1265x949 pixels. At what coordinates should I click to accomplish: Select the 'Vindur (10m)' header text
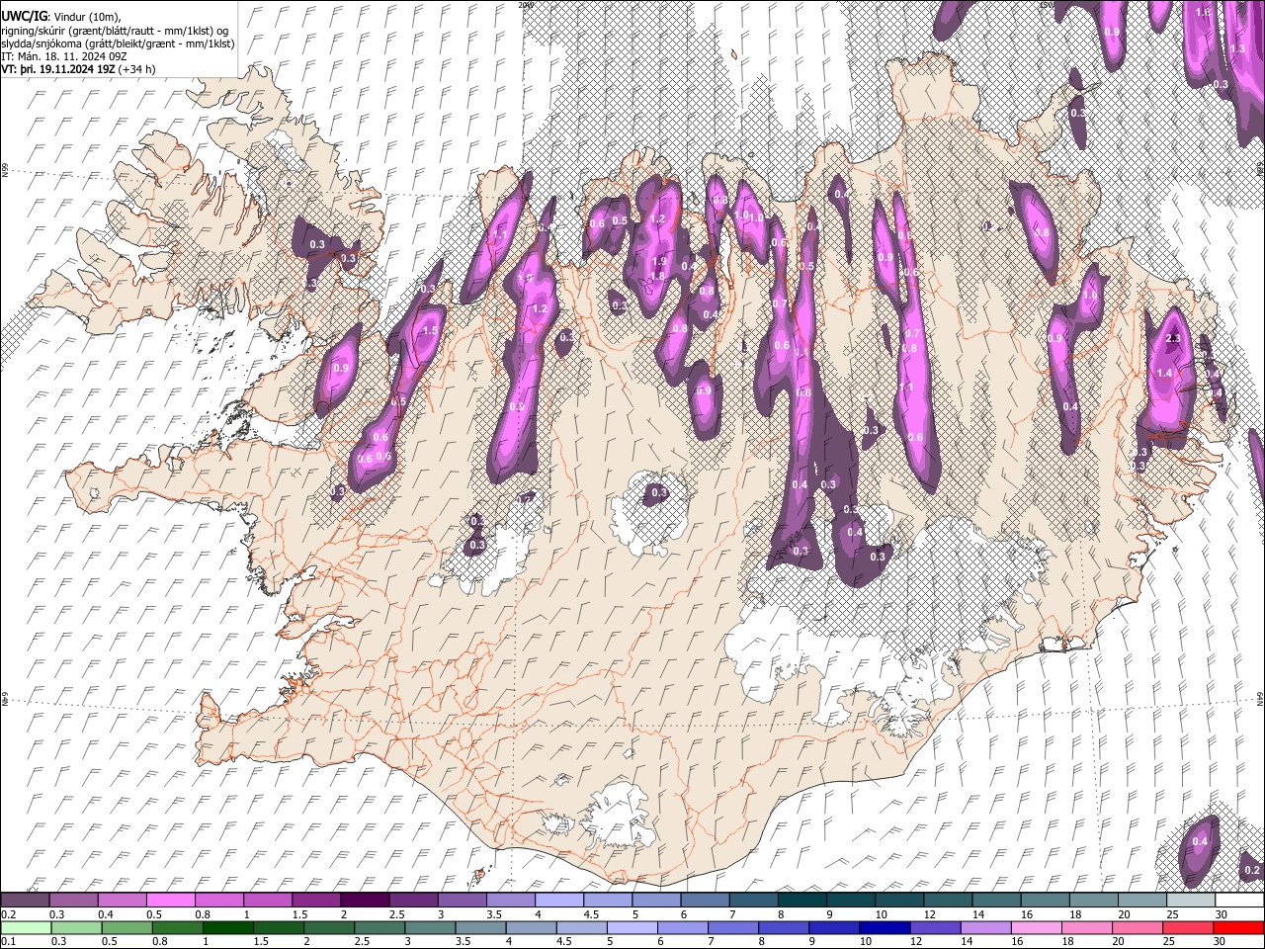pos(85,17)
